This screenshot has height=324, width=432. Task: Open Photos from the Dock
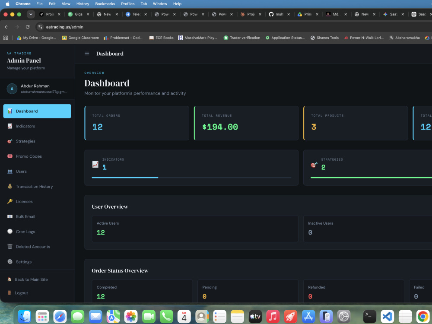click(x=131, y=316)
